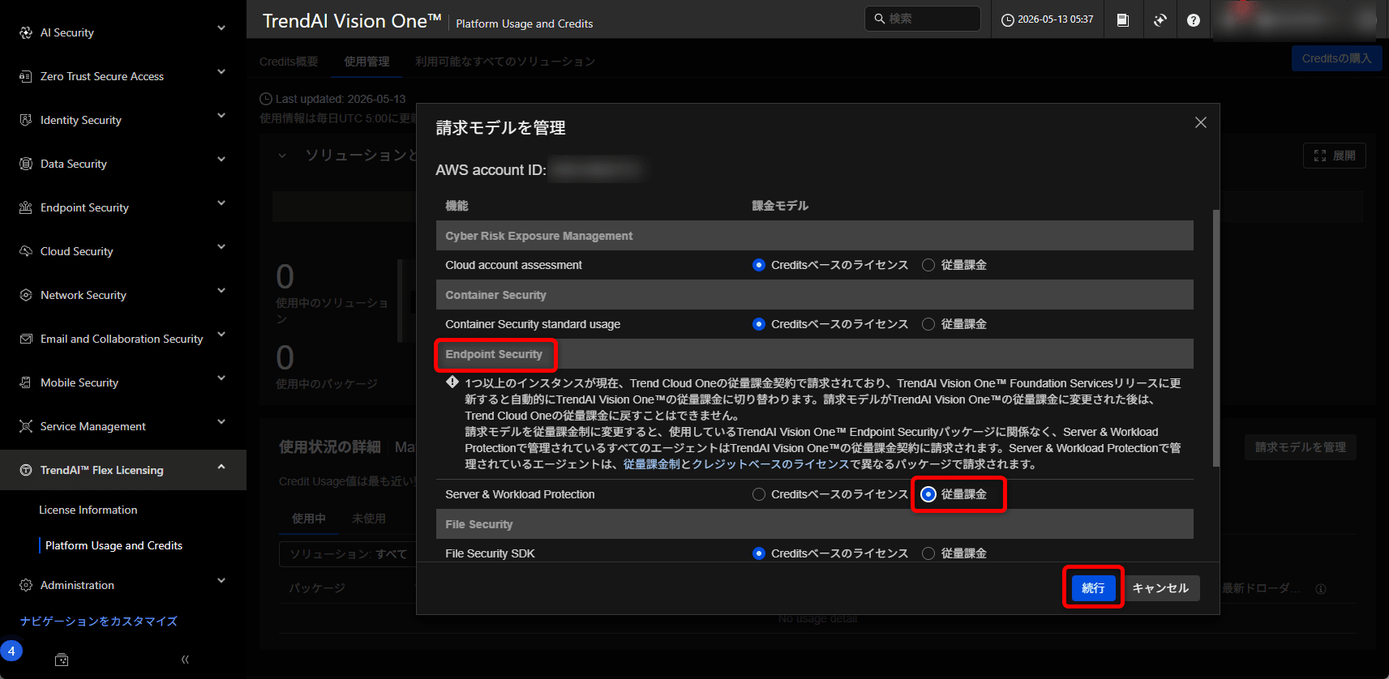Select 従量課金 for Container Security standard usage
Screen dimensions: 1389x679
click(928, 324)
